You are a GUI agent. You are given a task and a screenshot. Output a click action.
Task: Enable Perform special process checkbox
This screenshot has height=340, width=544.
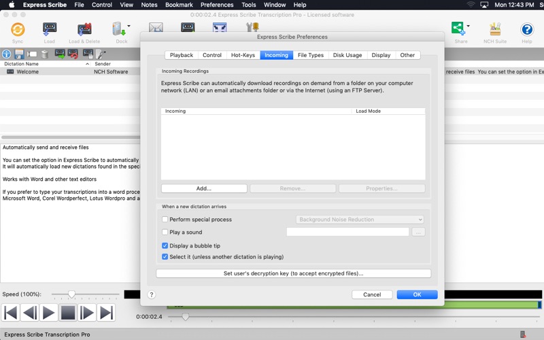point(165,220)
